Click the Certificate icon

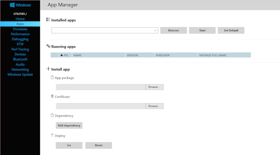(x=52, y=96)
